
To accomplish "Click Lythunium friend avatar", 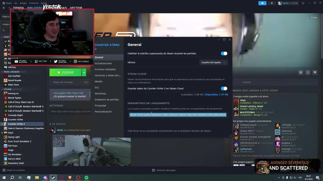I will 236,150.
